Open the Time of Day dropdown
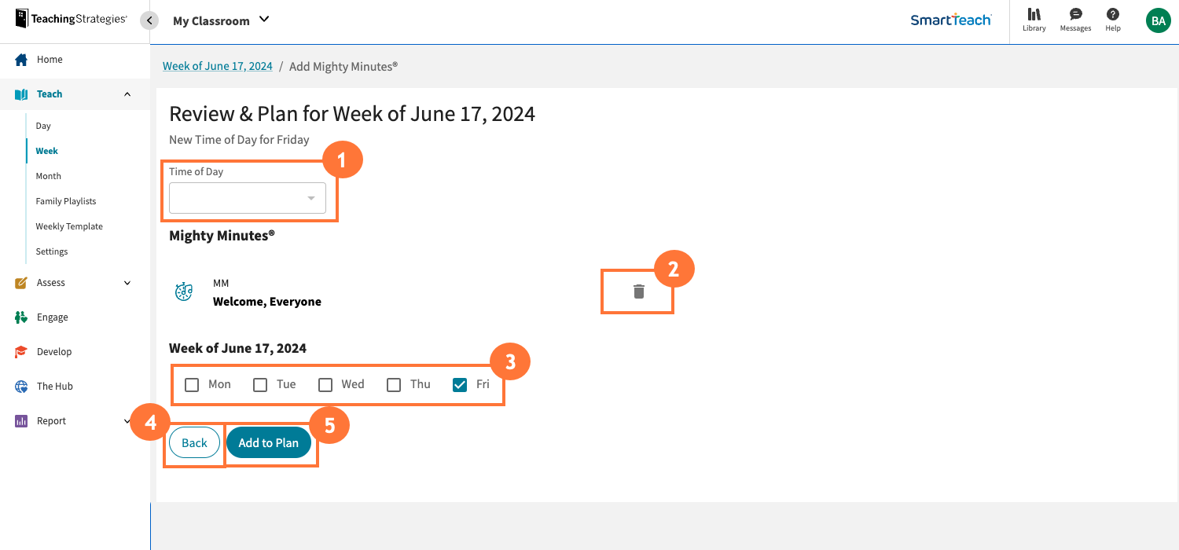This screenshot has height=550, width=1179. pos(248,198)
